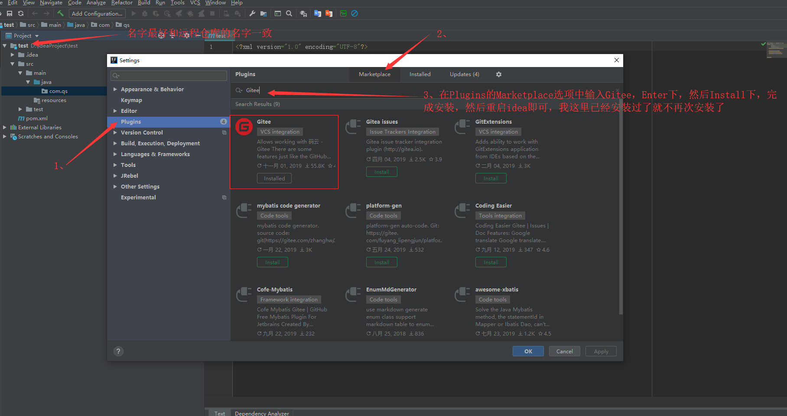The image size is (787, 416).
Task: Click the Debug bug icon in toolbar
Action: (145, 13)
